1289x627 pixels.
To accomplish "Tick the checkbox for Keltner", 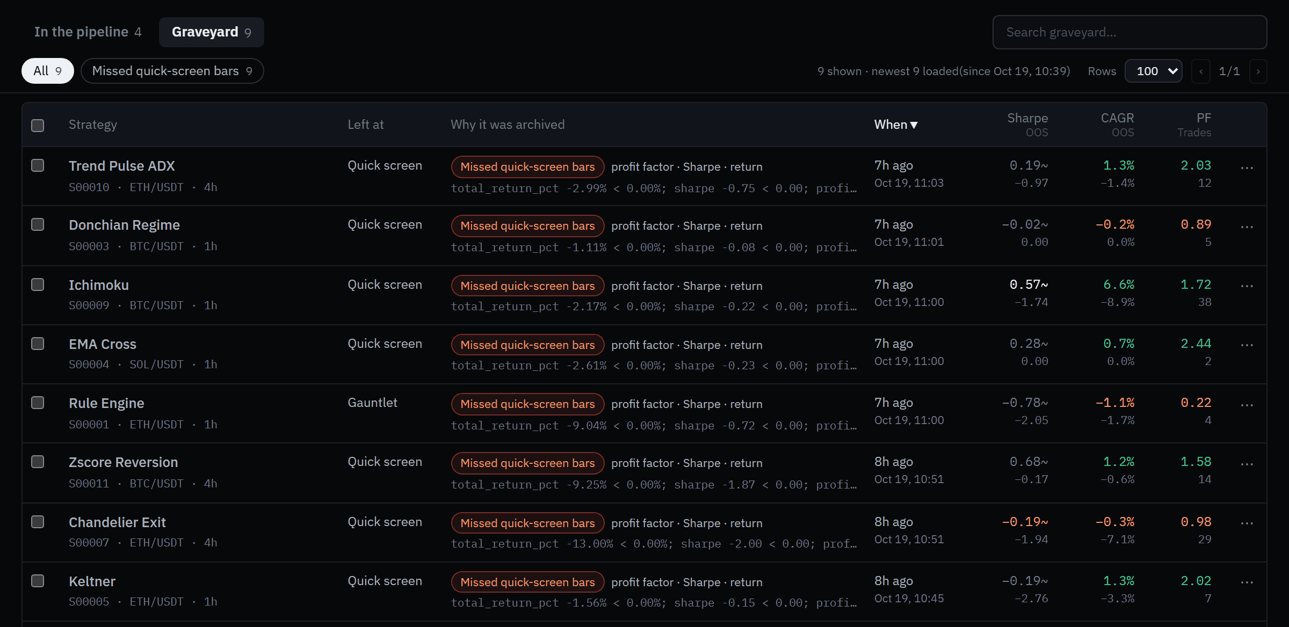I will [38, 581].
